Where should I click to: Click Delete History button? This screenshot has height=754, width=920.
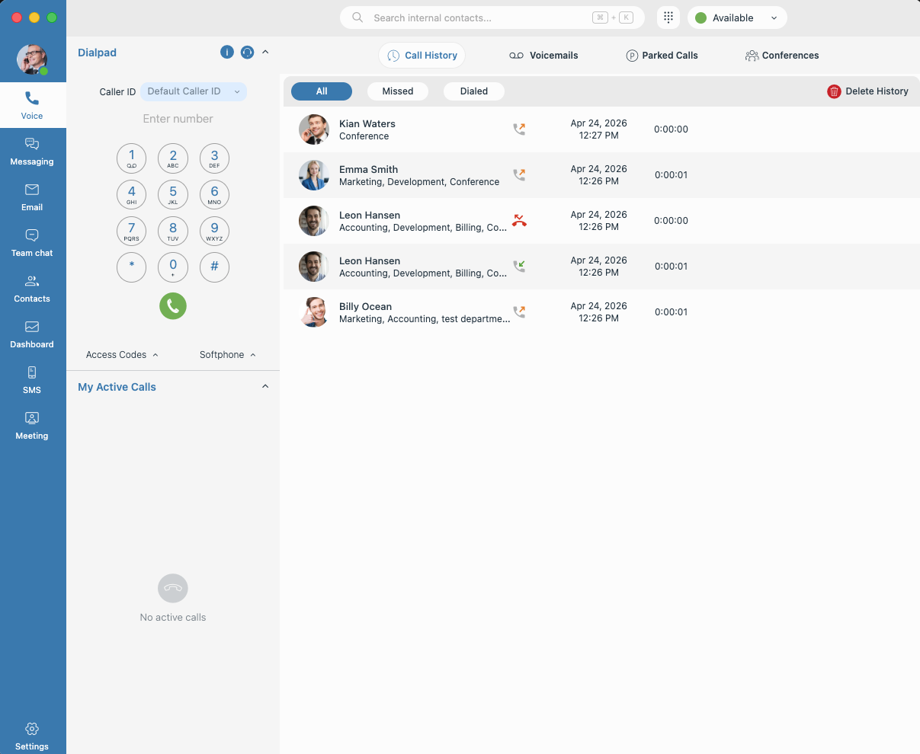tap(867, 91)
